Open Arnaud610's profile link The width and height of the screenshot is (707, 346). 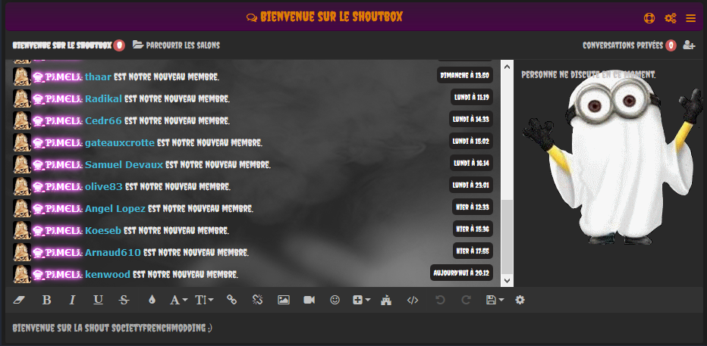(113, 253)
